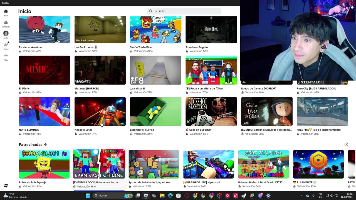Click Peru City [BUGS ARREGLADOS] title
356x200 pixels.
click(x=316, y=89)
